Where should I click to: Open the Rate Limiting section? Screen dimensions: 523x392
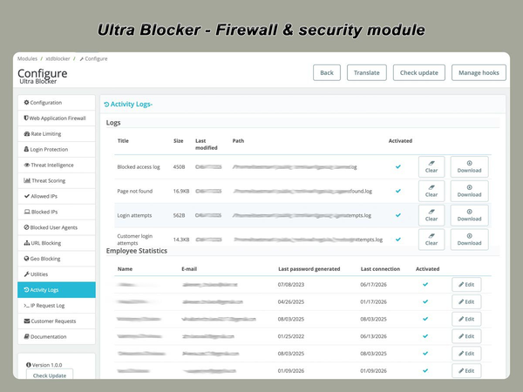pyautogui.click(x=57, y=133)
